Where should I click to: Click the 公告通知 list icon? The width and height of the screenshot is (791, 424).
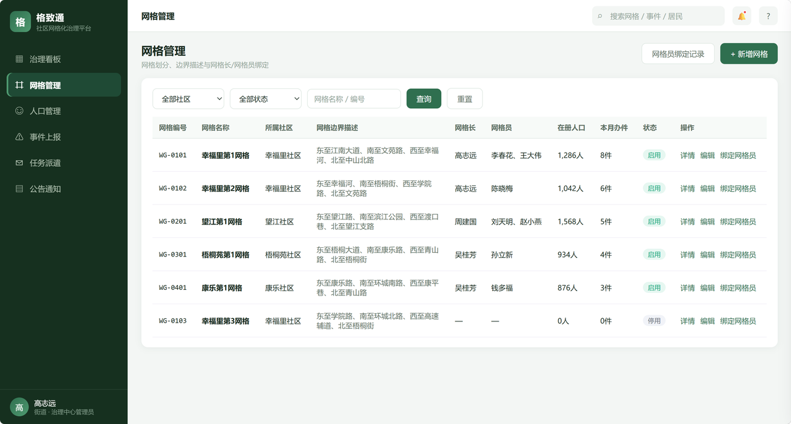[19, 189]
